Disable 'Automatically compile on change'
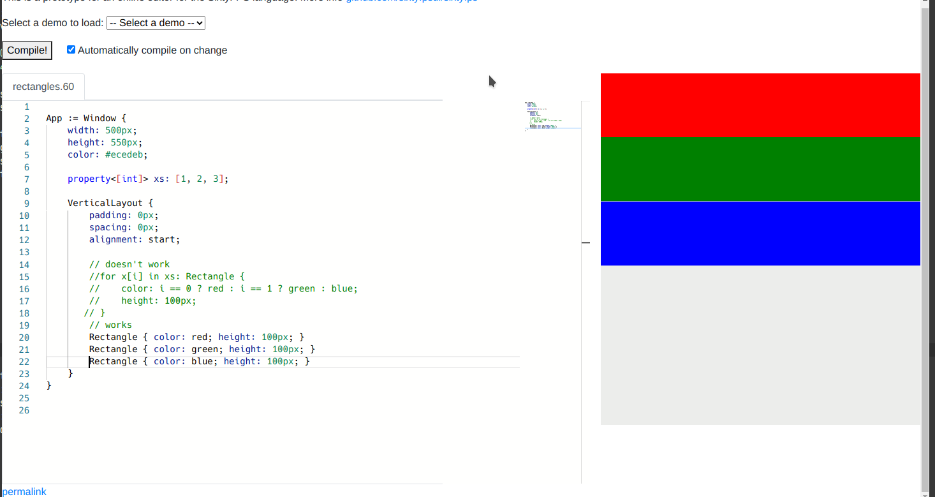This screenshot has width=935, height=497. point(71,49)
